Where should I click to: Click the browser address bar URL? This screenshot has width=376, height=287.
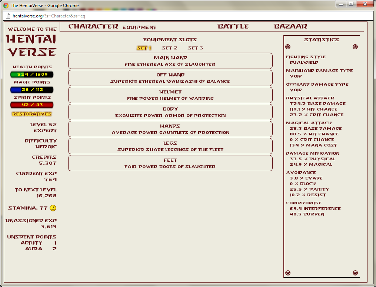[x=49, y=16]
